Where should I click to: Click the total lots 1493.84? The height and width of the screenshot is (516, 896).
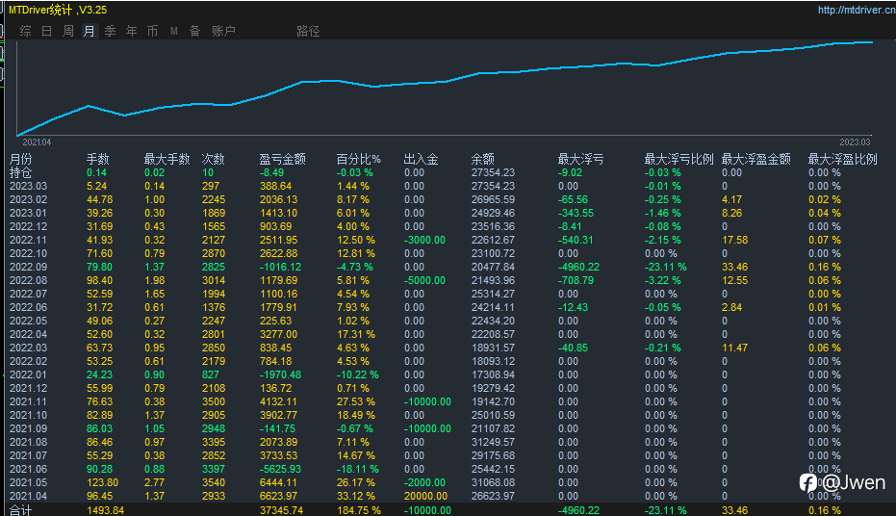pyautogui.click(x=106, y=510)
